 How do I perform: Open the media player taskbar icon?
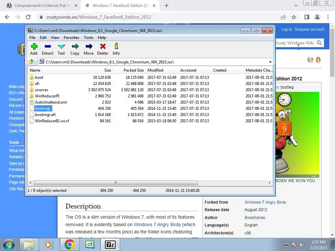(48, 244)
